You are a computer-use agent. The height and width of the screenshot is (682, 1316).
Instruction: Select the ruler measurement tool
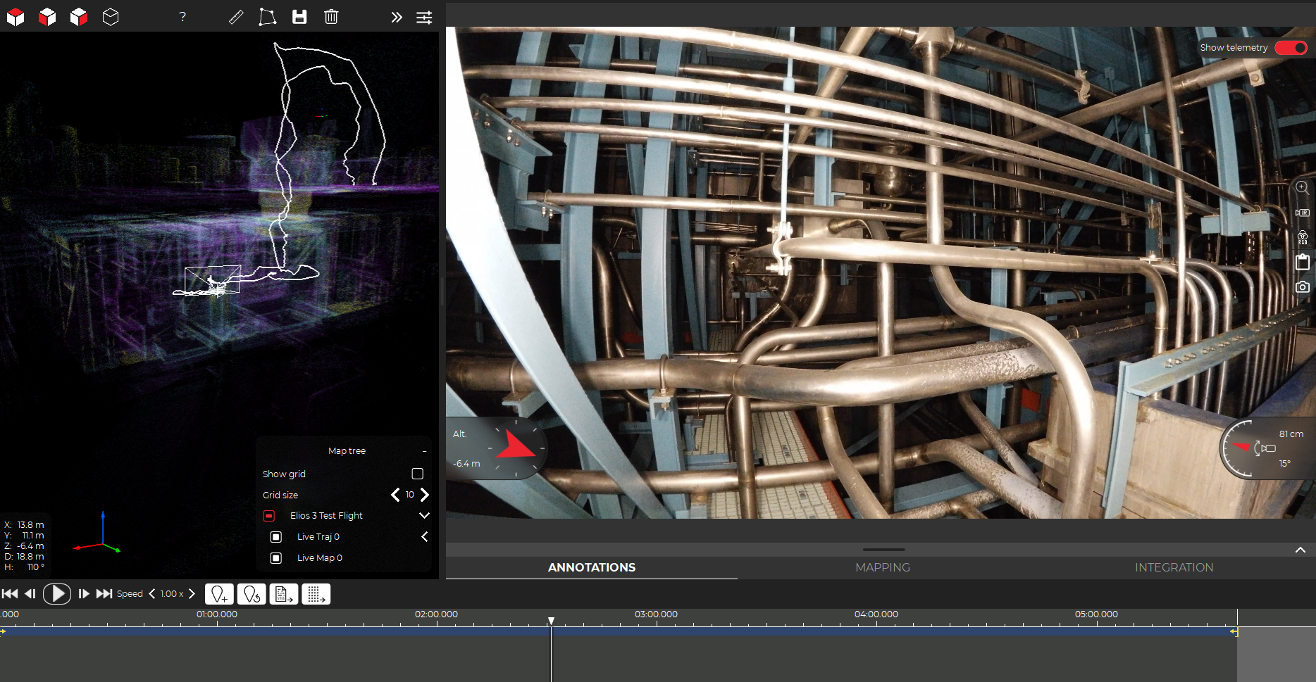point(237,17)
